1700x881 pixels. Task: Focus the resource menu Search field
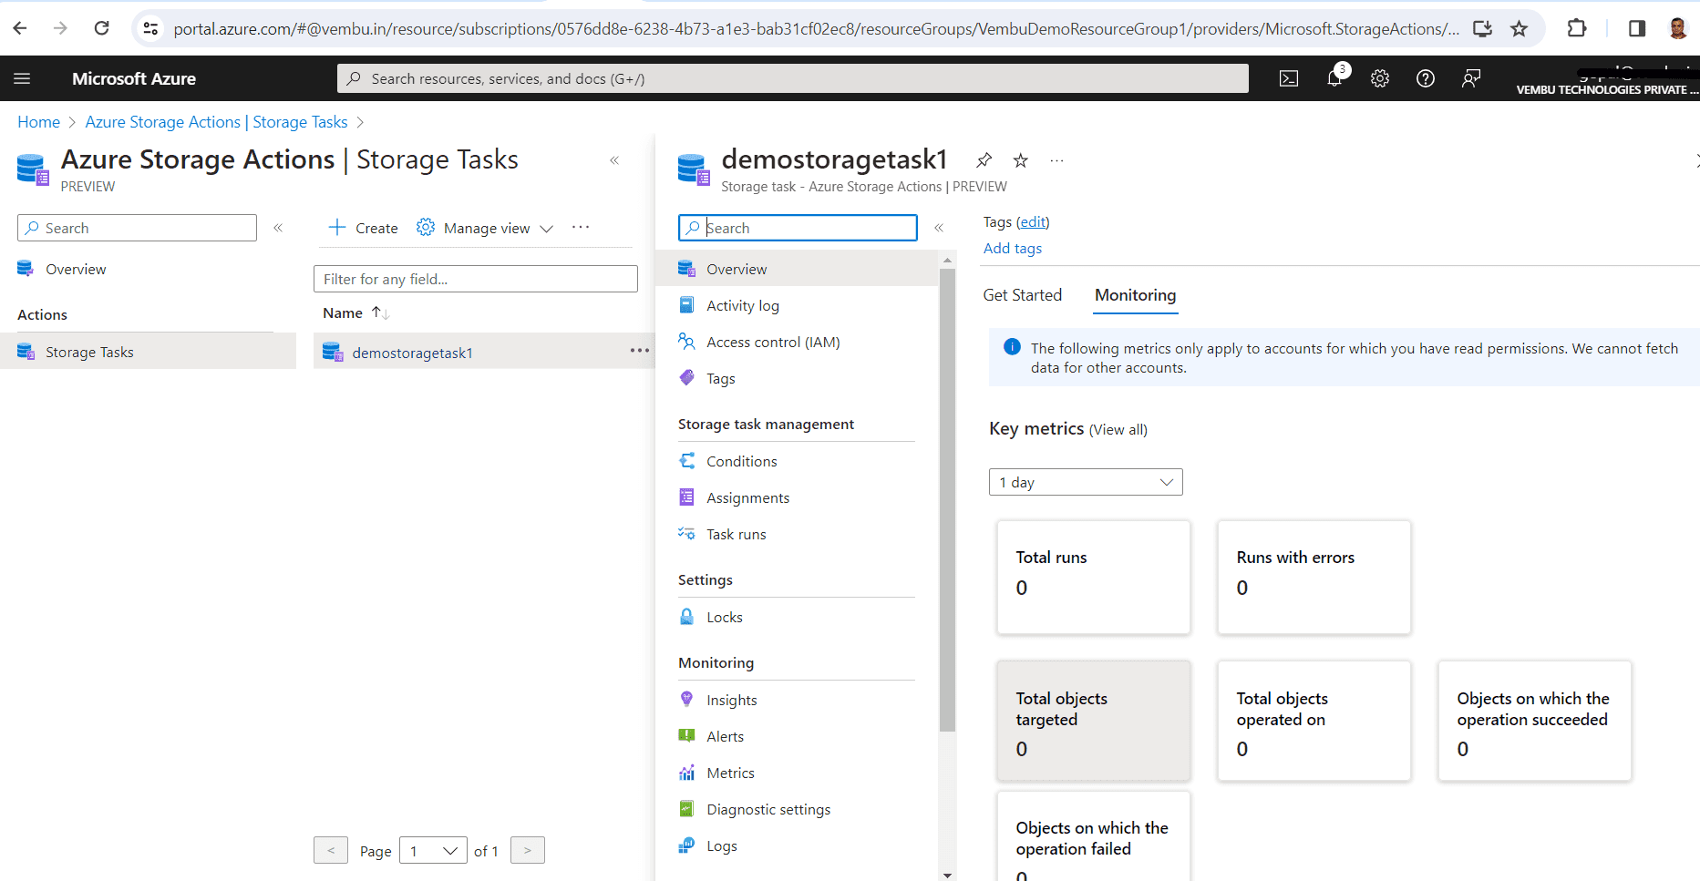point(798,228)
